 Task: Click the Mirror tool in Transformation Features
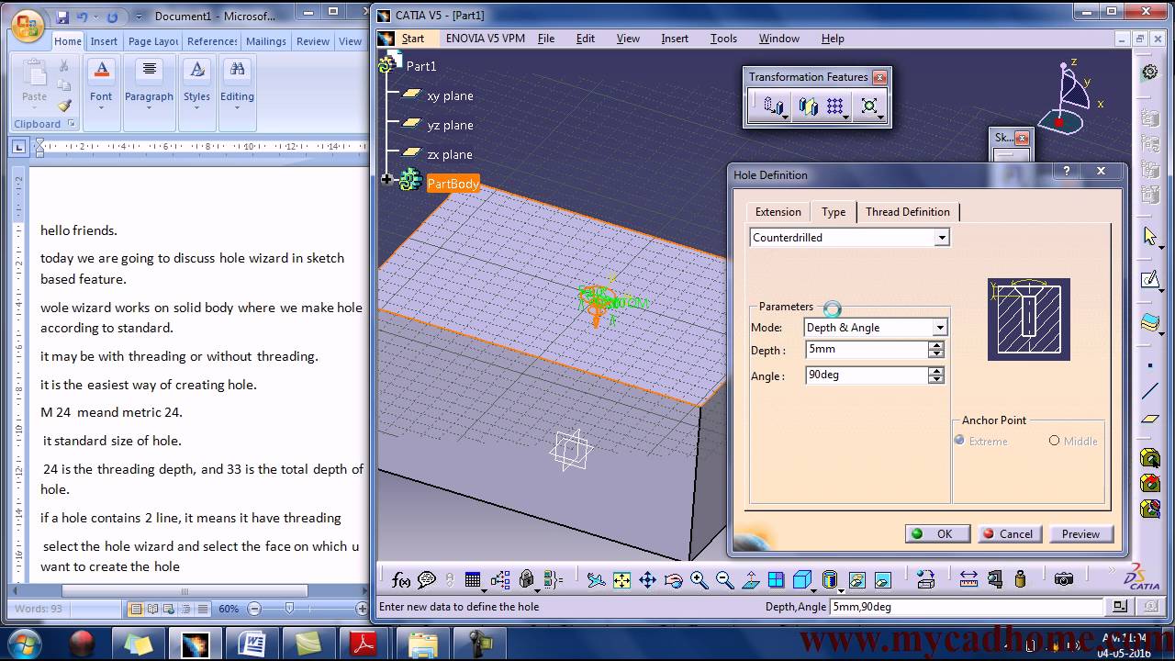[808, 106]
